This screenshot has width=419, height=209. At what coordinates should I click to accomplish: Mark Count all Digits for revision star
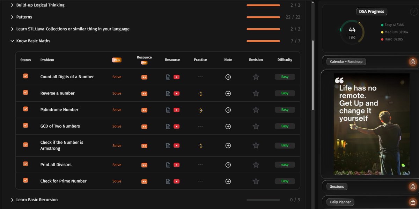click(256, 77)
